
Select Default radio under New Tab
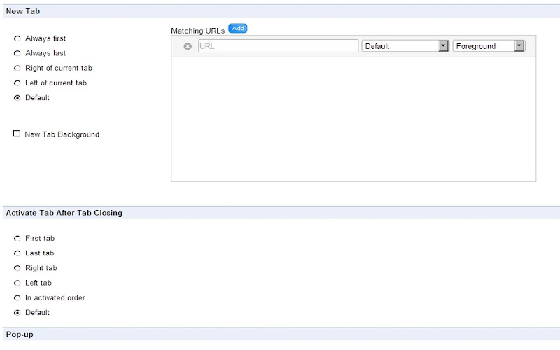pos(17,97)
